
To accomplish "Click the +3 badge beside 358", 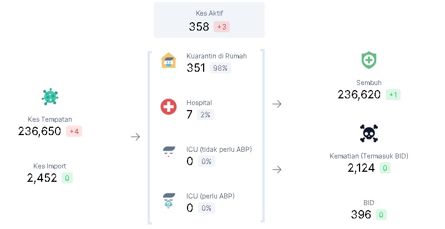I will click(x=221, y=27).
